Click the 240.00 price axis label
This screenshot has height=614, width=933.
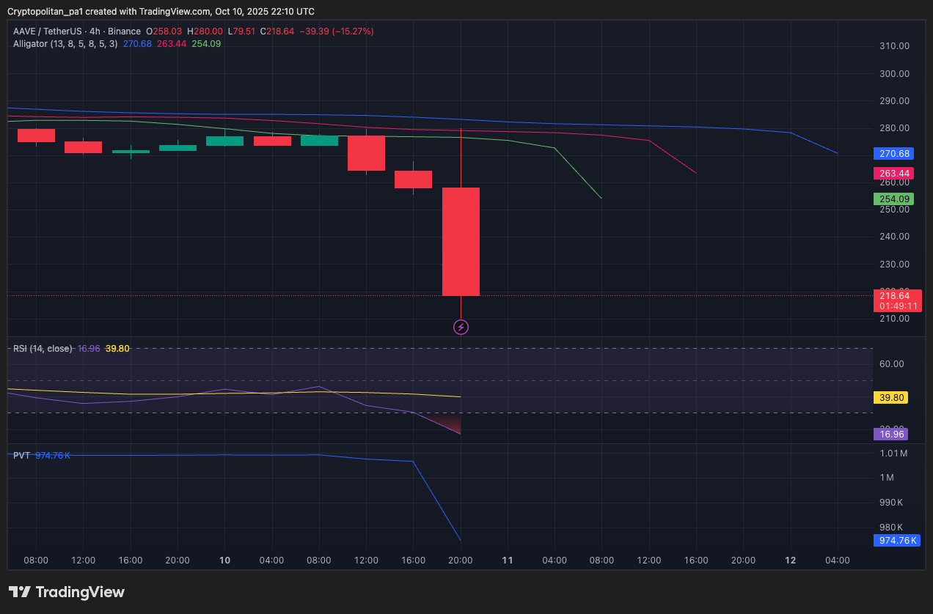894,237
